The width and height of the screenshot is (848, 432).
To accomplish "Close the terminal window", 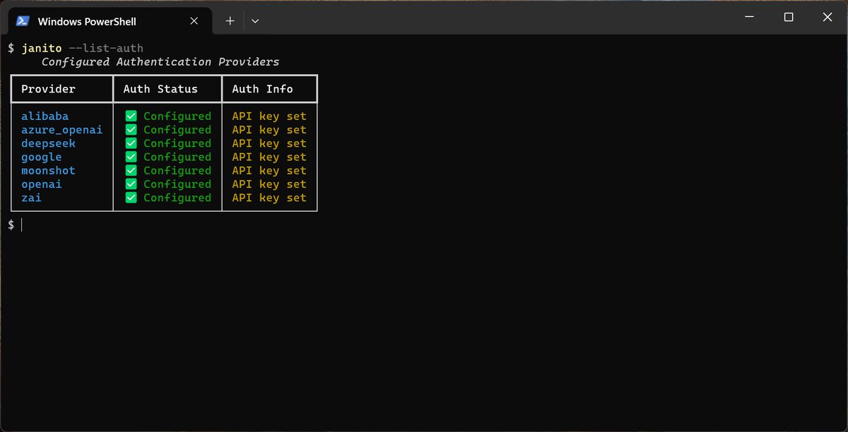I will (827, 17).
